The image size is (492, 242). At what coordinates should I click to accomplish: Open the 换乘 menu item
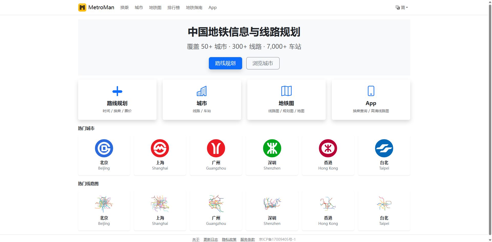click(125, 8)
